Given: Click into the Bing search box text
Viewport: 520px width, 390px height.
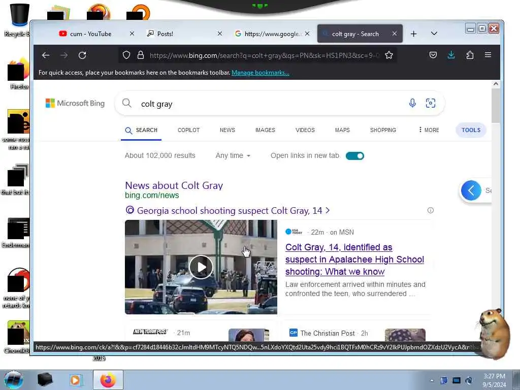Looking at the screenshot, I should (156, 104).
